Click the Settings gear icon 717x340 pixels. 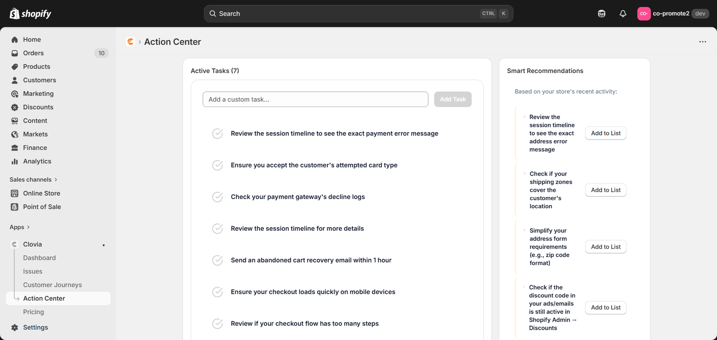click(15, 327)
